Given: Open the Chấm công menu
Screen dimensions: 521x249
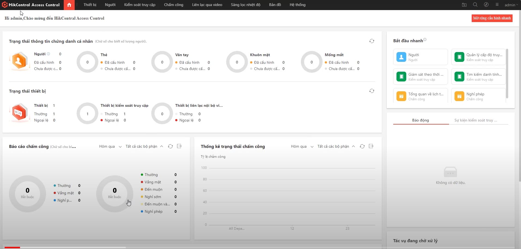Looking at the screenshot, I should pos(174,5).
